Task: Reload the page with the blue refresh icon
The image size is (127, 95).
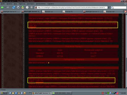Action: [x=14, y=7]
